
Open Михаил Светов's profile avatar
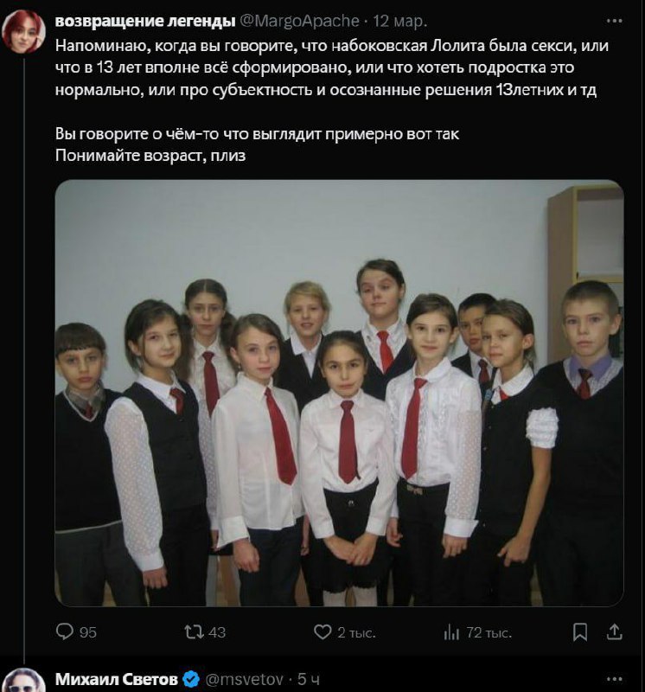(24, 681)
